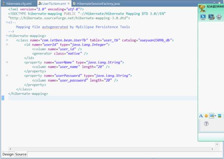This screenshot has height=159, width=224.
Task: Click the chat window's send picture icon
Action: [219, 116]
